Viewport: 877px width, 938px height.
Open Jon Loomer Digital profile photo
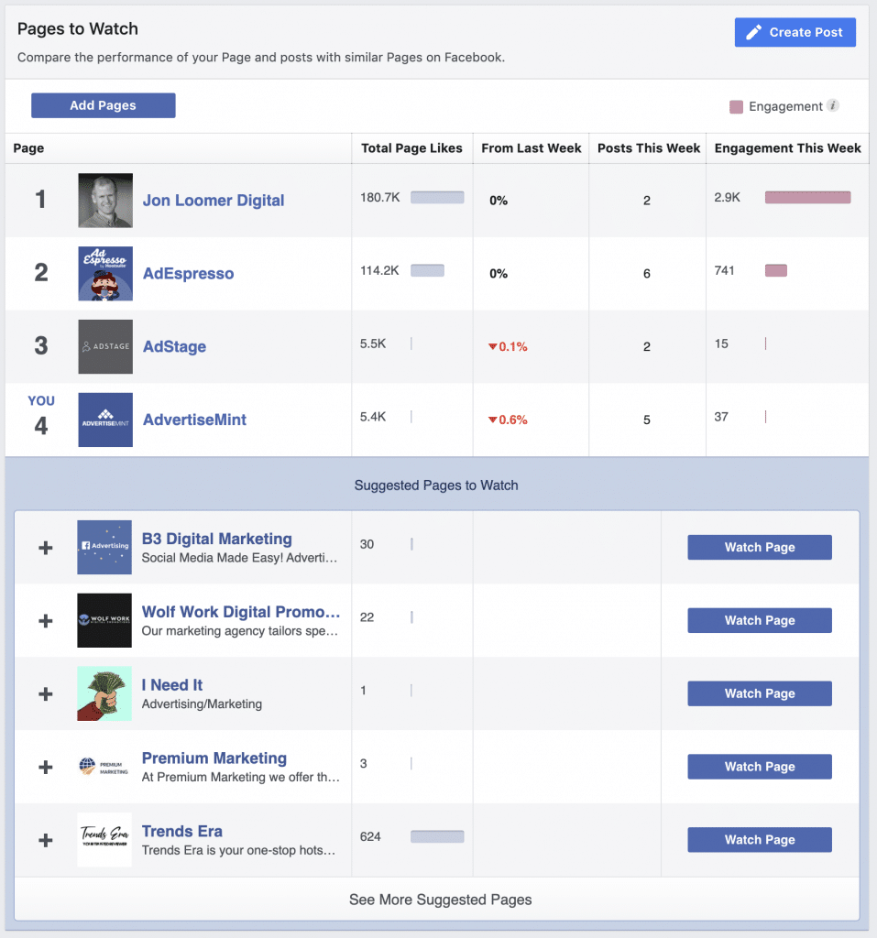pyautogui.click(x=105, y=201)
